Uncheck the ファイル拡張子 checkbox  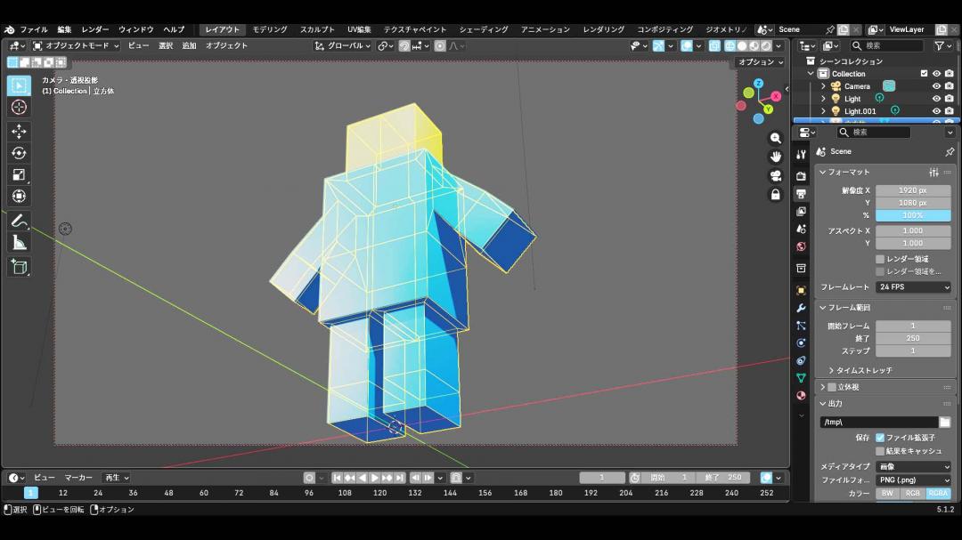[880, 438]
